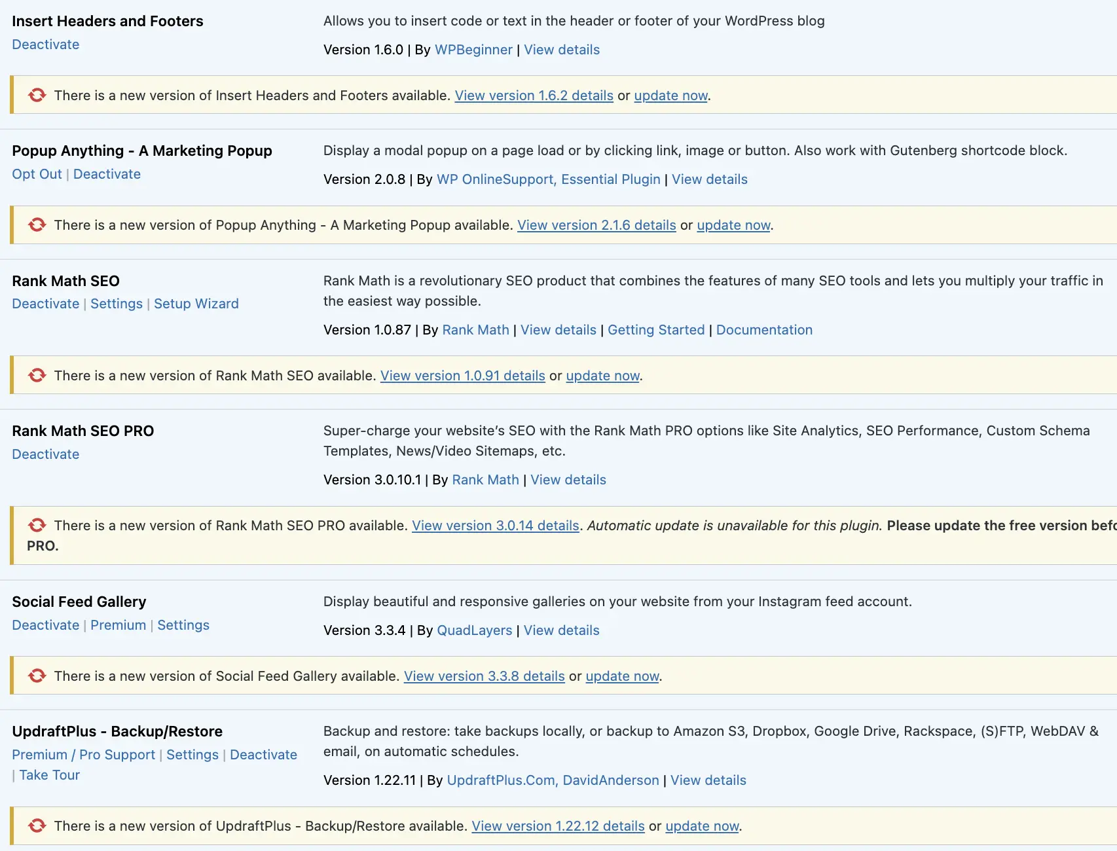The width and height of the screenshot is (1117, 851).
Task: Open Rank Math Documentation link
Action: (x=763, y=330)
